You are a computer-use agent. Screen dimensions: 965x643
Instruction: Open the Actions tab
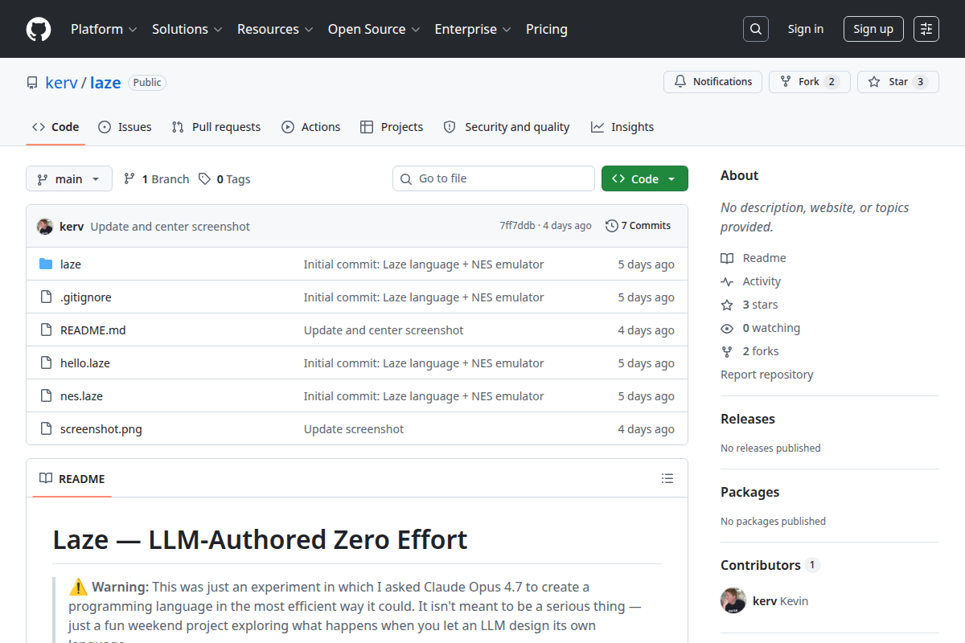coord(311,127)
